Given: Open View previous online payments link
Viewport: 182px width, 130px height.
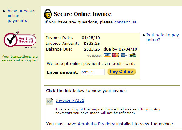Looking at the screenshot, I should 21,16.
